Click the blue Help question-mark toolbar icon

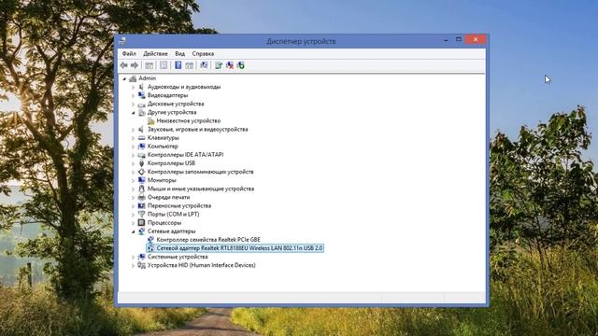point(178,65)
